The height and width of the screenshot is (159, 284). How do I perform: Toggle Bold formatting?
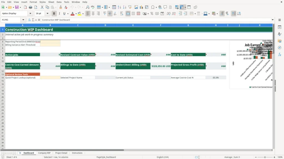point(54,14)
